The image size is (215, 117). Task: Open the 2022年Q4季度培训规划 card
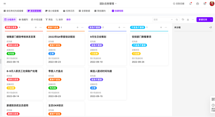[x=66, y=49]
